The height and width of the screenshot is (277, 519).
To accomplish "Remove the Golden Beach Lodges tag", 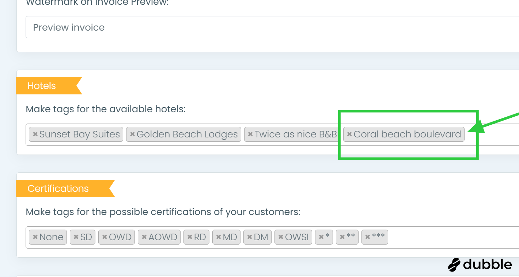I will pyautogui.click(x=132, y=134).
